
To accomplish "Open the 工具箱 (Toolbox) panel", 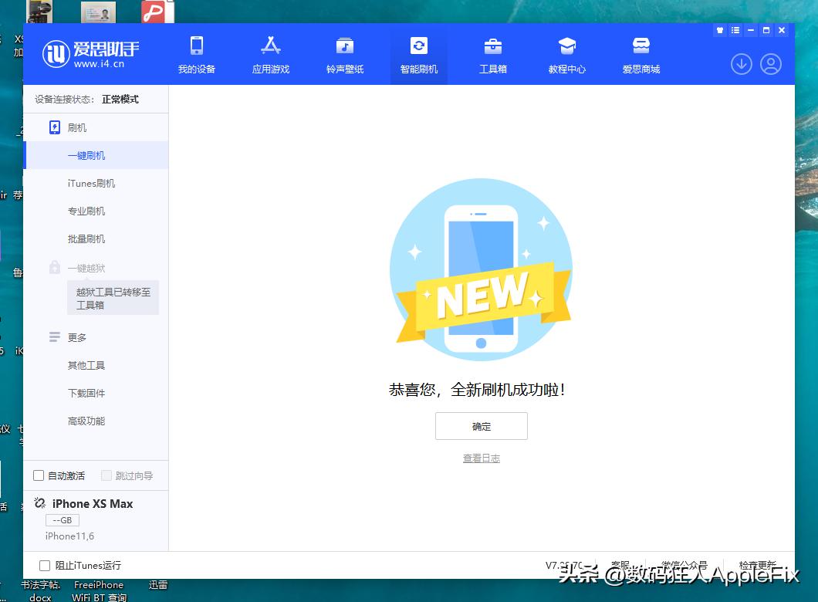I will (x=492, y=54).
